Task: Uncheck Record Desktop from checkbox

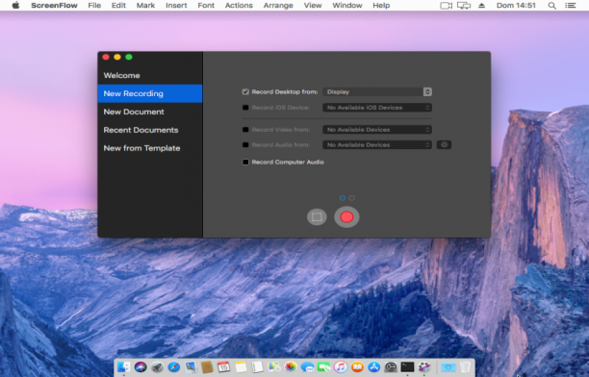Action: click(245, 92)
